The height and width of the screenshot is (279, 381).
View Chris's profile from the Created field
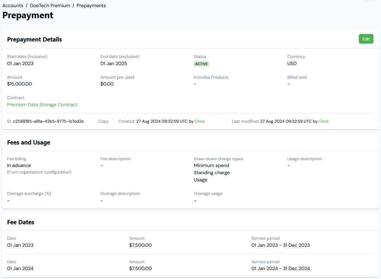click(x=200, y=121)
